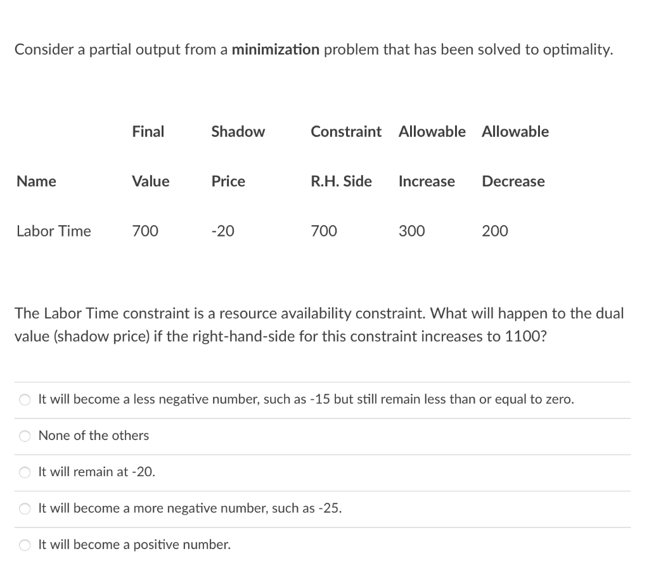The width and height of the screenshot is (649, 570).
Task: Click the 'such as -15' answer option text
Action: pos(306,399)
